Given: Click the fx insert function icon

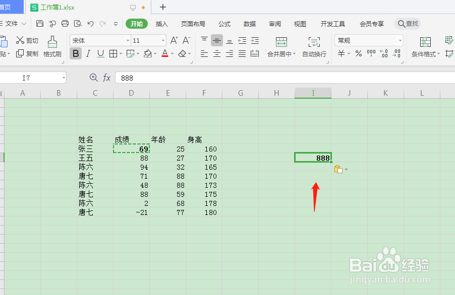Looking at the screenshot, I should pos(106,78).
